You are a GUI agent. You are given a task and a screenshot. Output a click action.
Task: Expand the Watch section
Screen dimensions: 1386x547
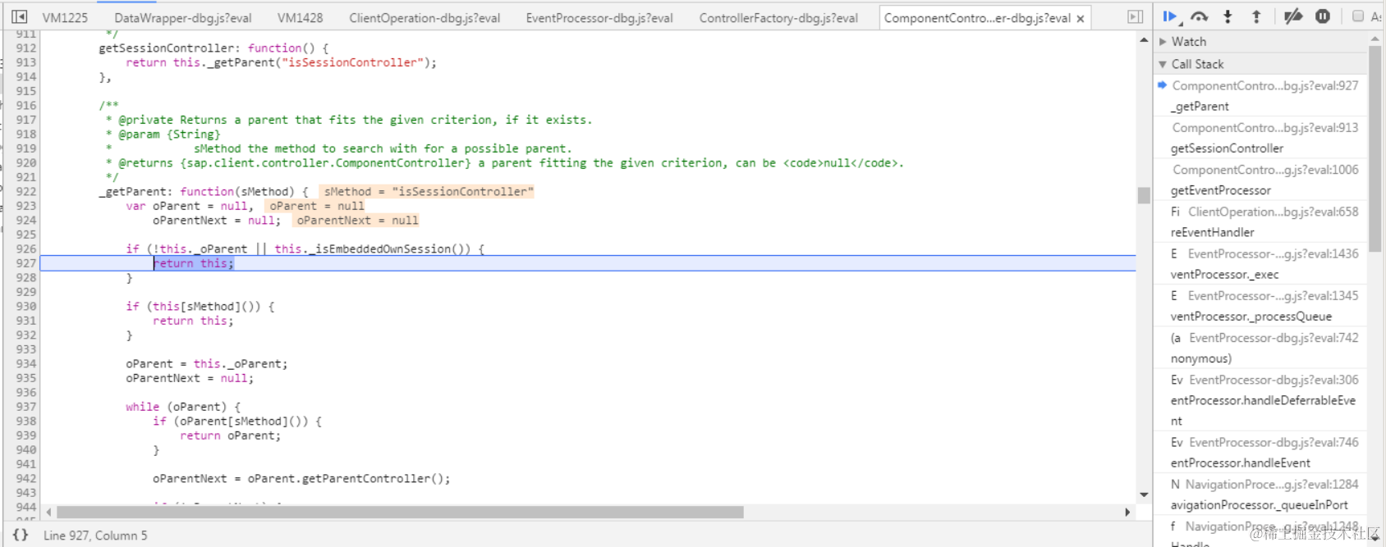point(1261,41)
